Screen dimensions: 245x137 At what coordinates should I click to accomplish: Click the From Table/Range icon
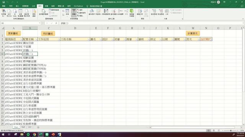point(20,13)
